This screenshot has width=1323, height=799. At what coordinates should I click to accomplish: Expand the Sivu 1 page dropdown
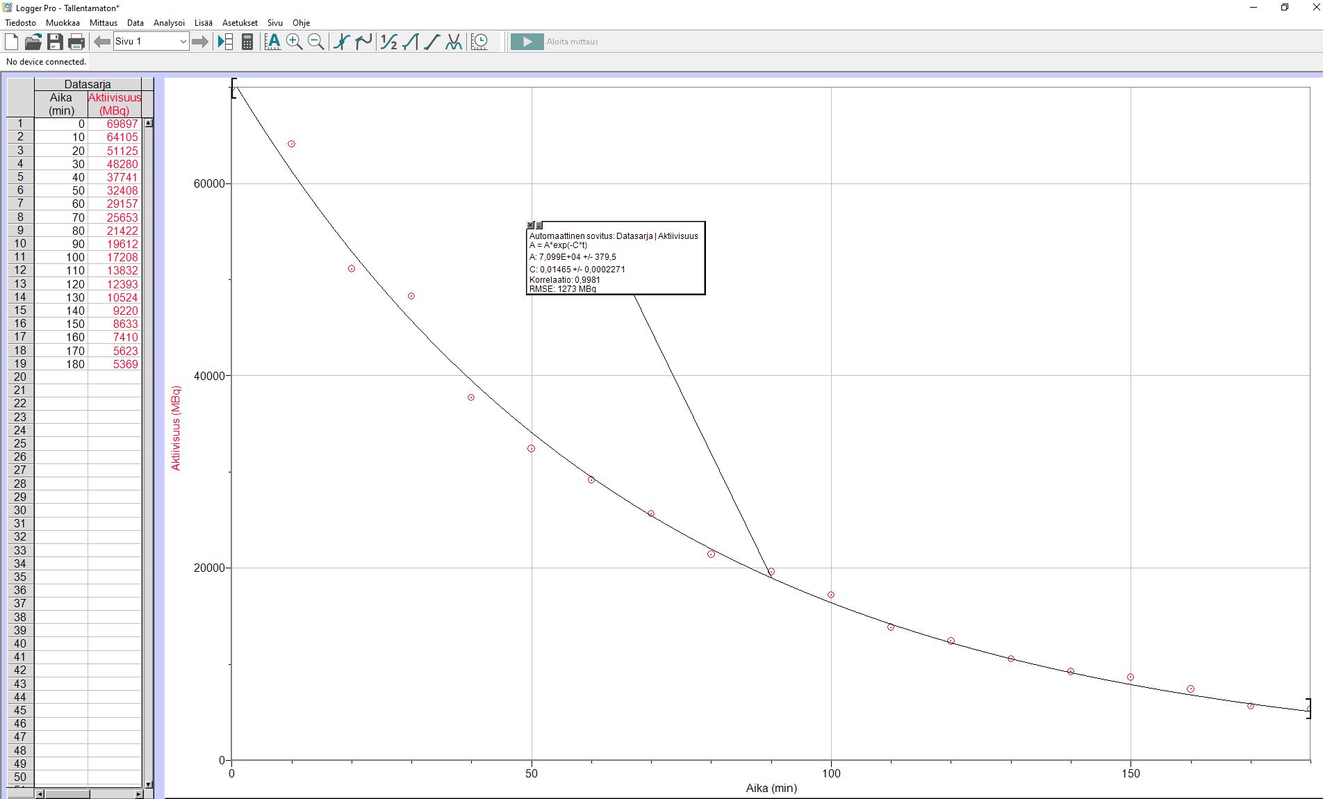click(x=183, y=42)
